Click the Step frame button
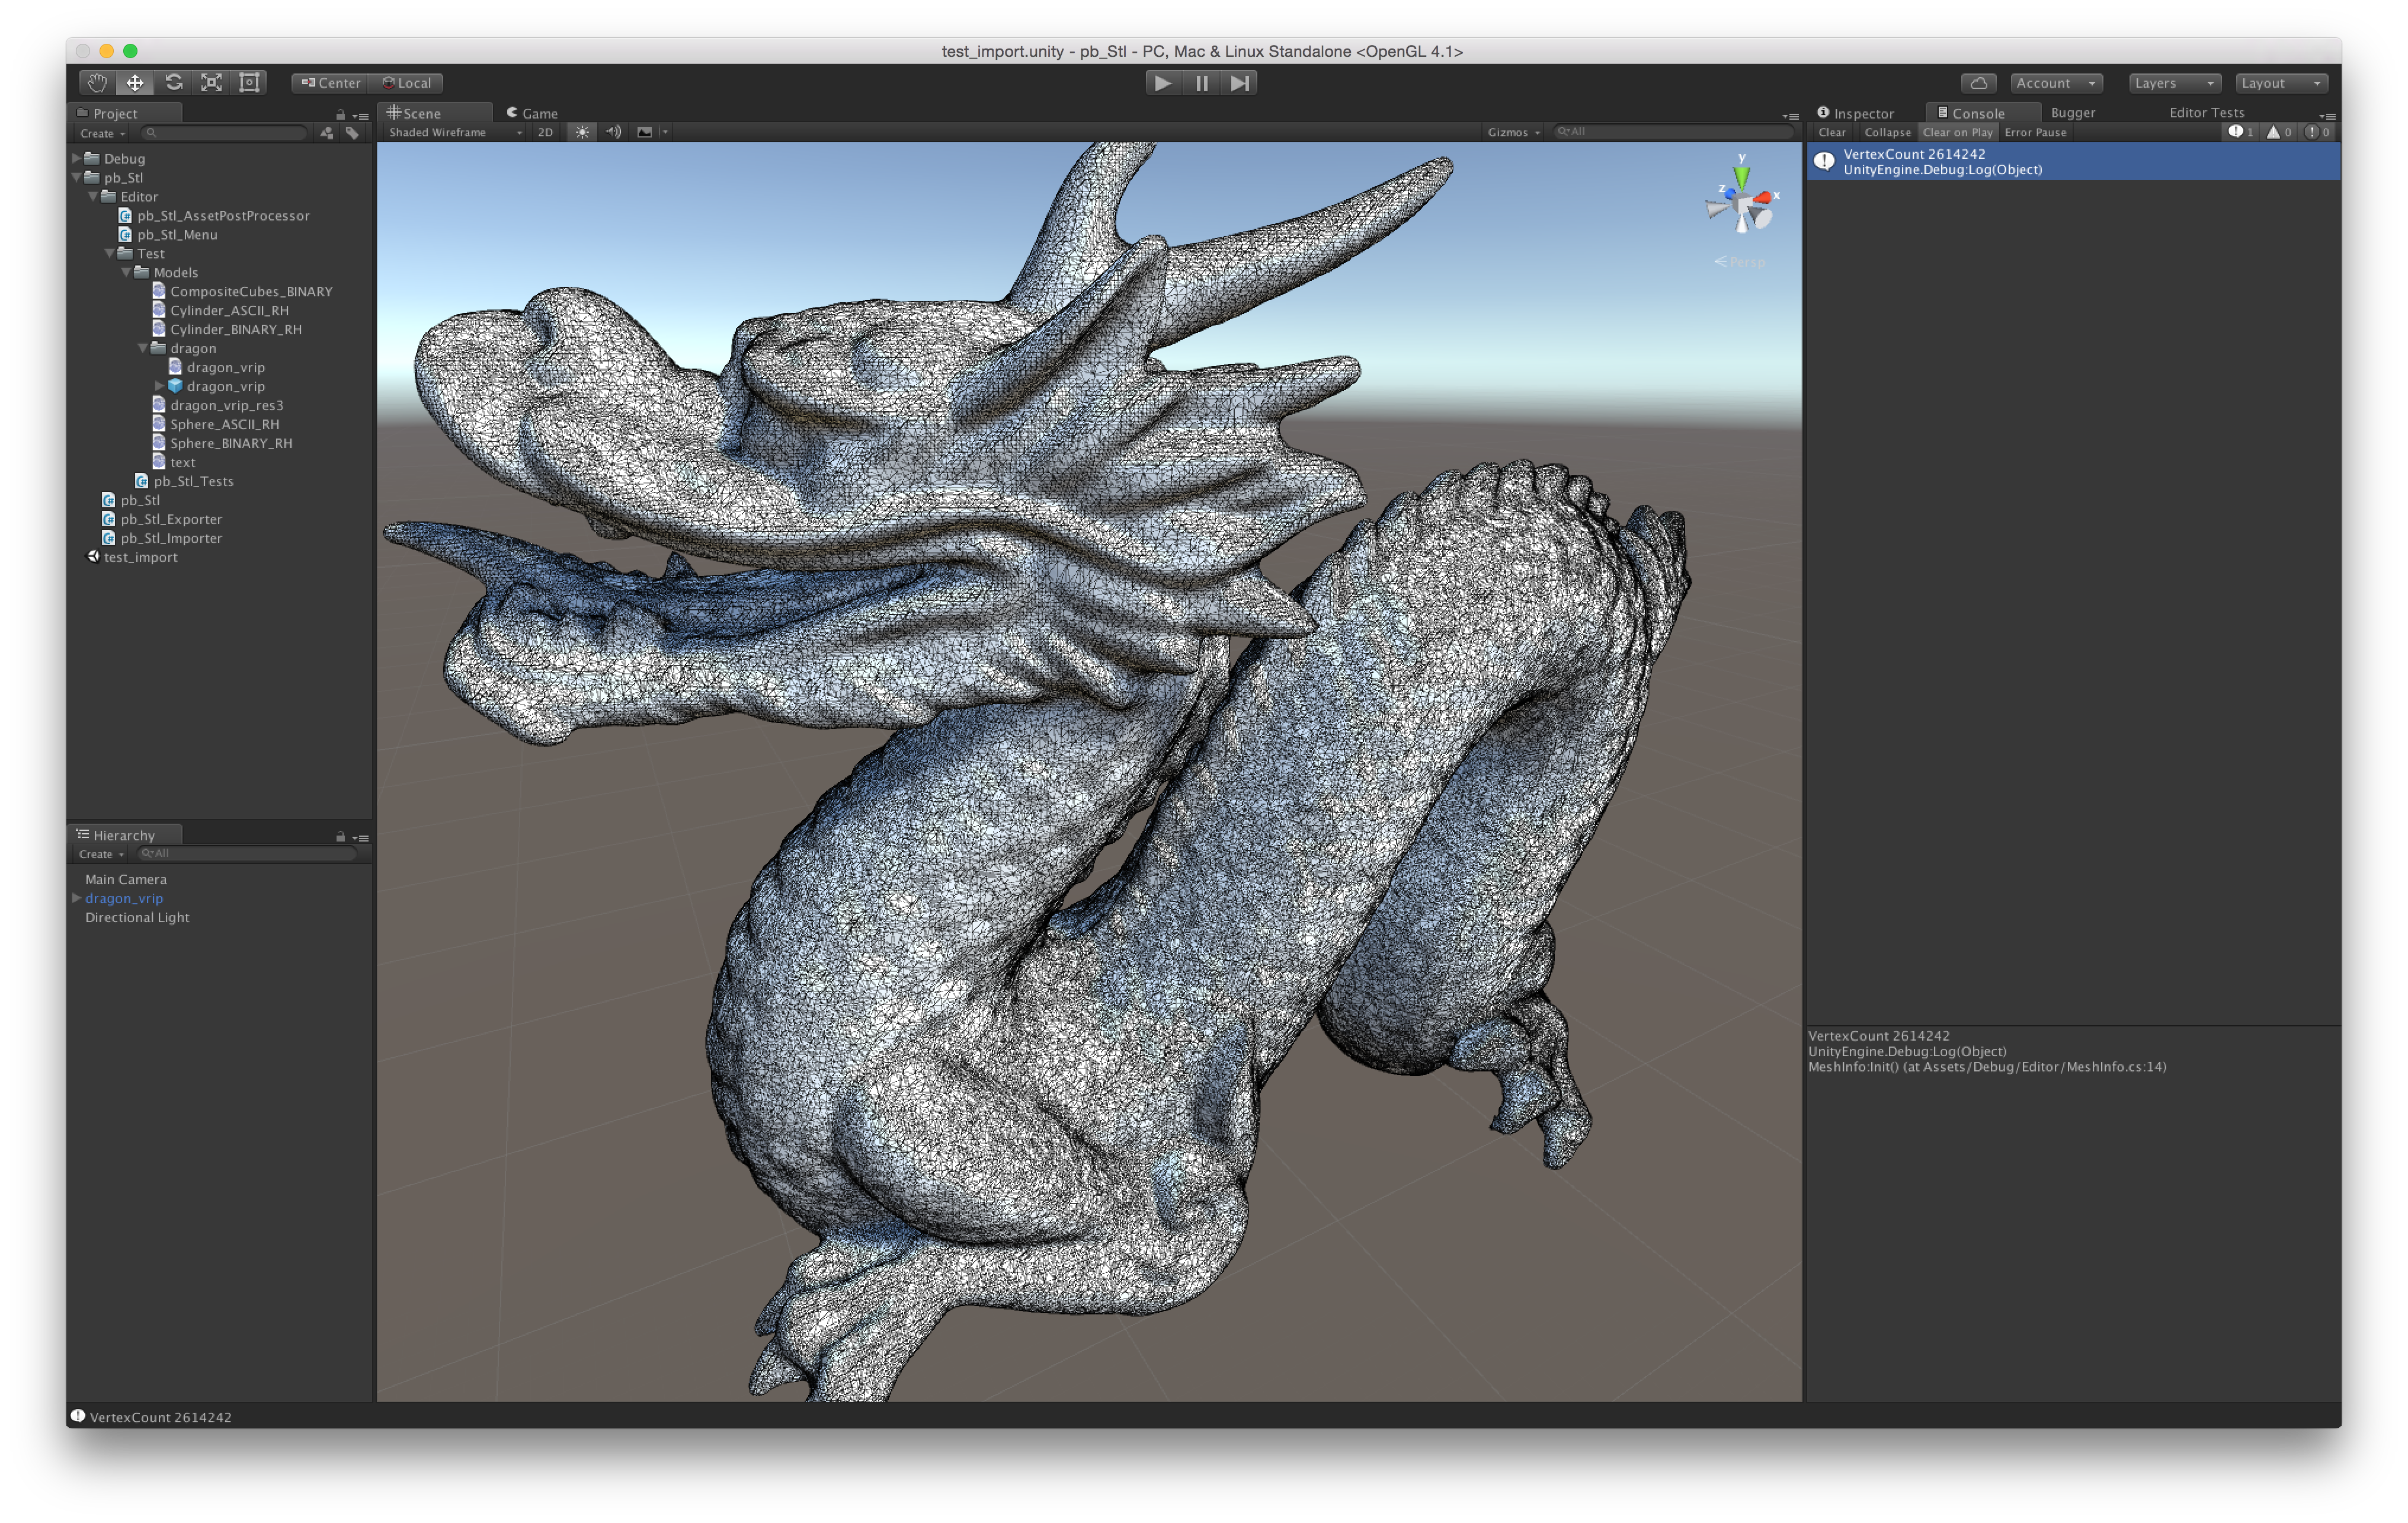 (x=1239, y=83)
